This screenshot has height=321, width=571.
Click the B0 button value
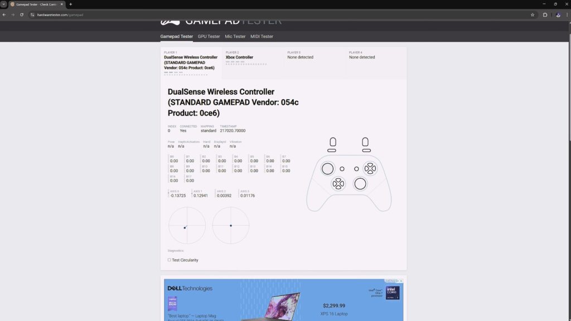174,161
